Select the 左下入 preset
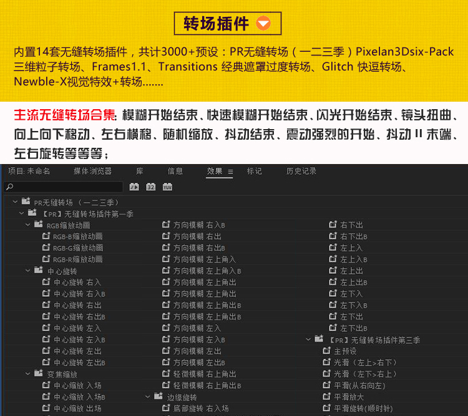 351,294
